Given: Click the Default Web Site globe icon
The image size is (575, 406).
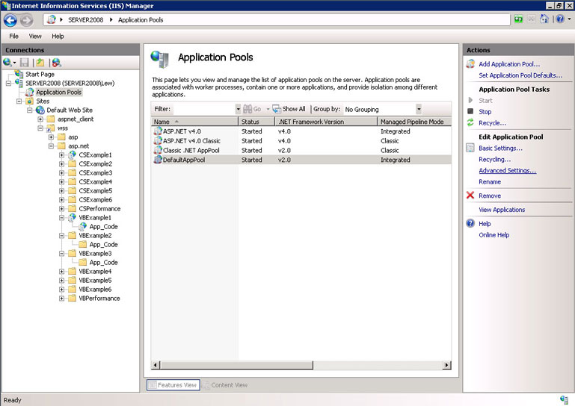Looking at the screenshot, I should 40,110.
